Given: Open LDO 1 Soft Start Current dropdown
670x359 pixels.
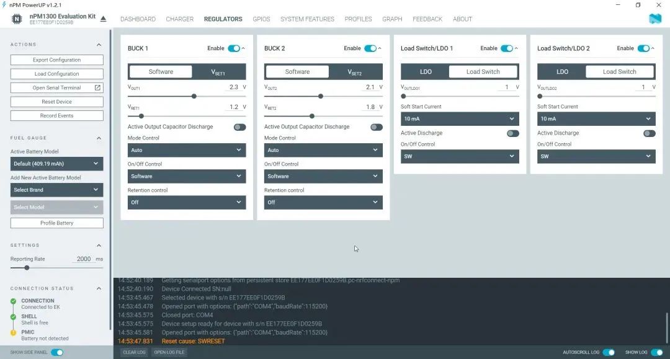Looking at the screenshot, I should click(x=460, y=118).
